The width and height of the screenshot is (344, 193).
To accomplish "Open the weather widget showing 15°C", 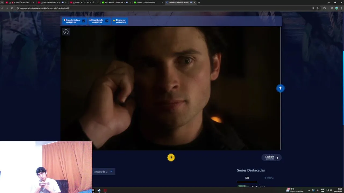I will coord(295,190).
